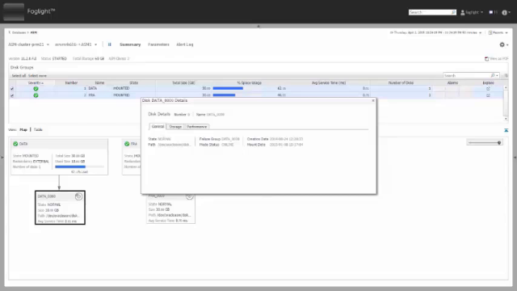Open the ASM instance selector dropdown
Viewport: 517px width, 291px height.
coord(76,44)
